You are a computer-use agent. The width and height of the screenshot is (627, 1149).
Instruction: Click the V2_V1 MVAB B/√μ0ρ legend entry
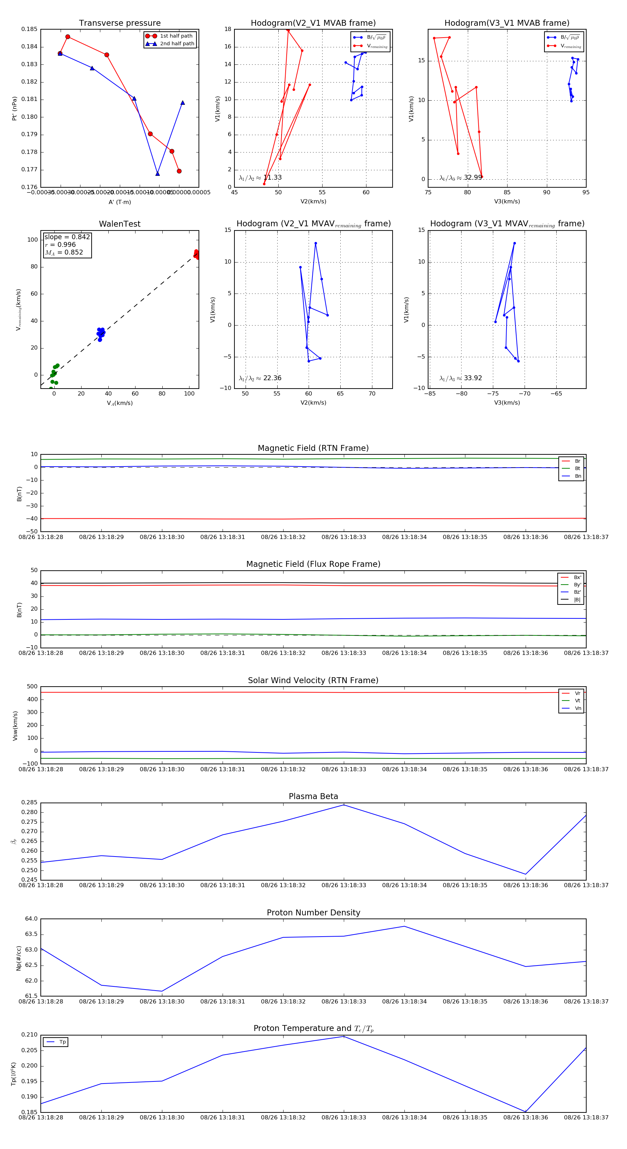click(x=370, y=38)
